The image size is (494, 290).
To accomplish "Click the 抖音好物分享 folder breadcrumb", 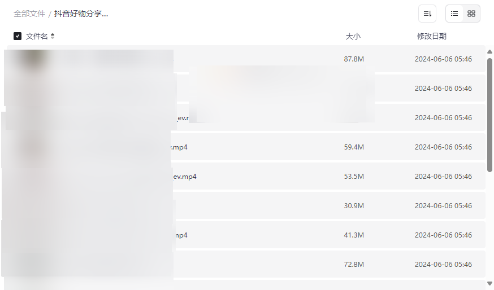I will [x=81, y=14].
